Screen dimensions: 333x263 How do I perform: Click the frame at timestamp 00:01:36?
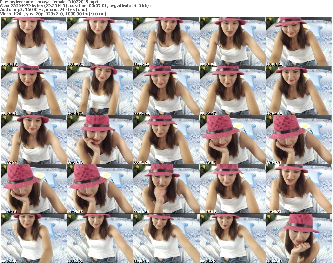tap(33, 90)
